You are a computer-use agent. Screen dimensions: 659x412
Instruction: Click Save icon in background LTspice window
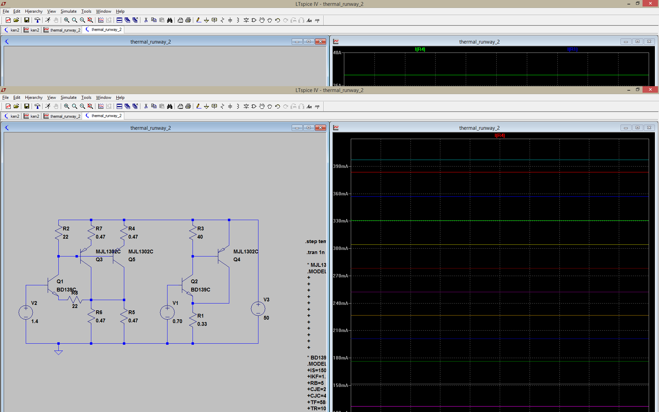tap(26, 20)
